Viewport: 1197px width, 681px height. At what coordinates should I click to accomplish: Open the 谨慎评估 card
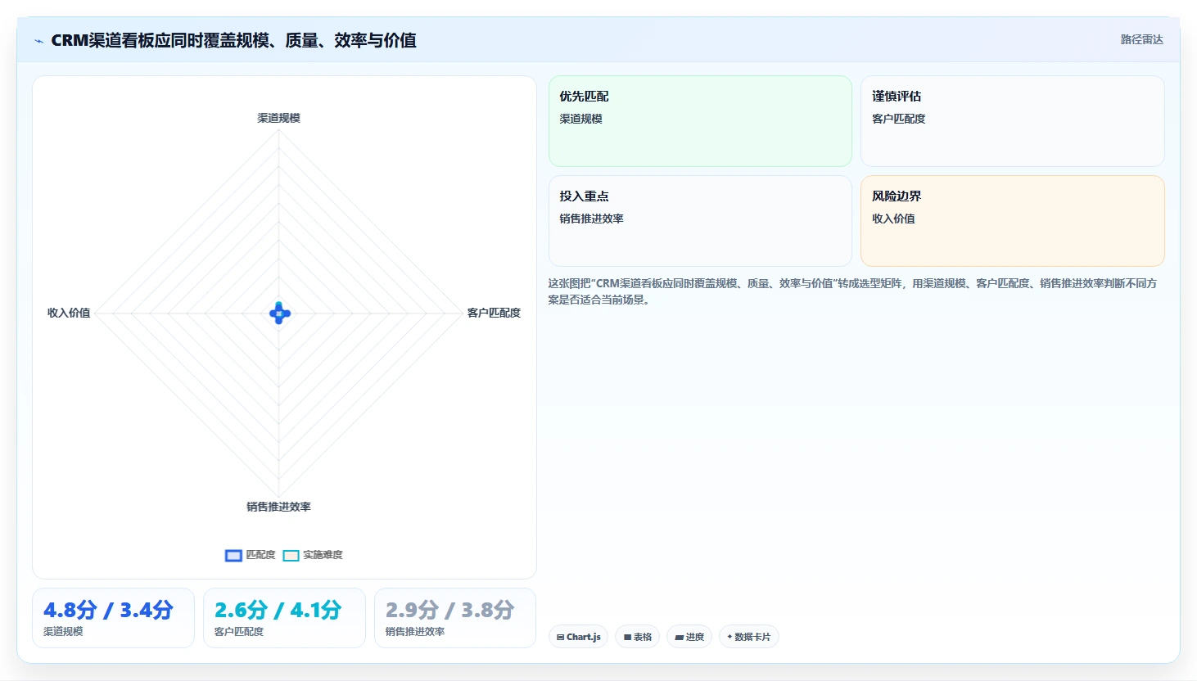1012,121
